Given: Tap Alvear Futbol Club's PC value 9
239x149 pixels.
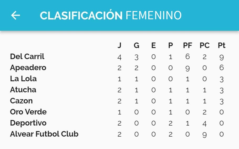Looking at the screenshot, I should [x=205, y=135].
